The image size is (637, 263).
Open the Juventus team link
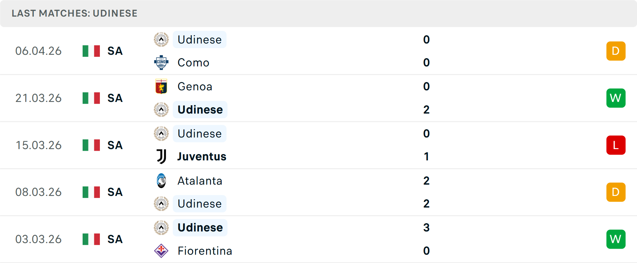202,156
